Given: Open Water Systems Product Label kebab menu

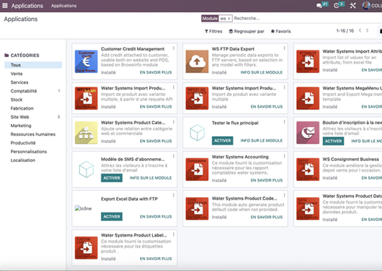Looking at the screenshot, I should point(173,235).
